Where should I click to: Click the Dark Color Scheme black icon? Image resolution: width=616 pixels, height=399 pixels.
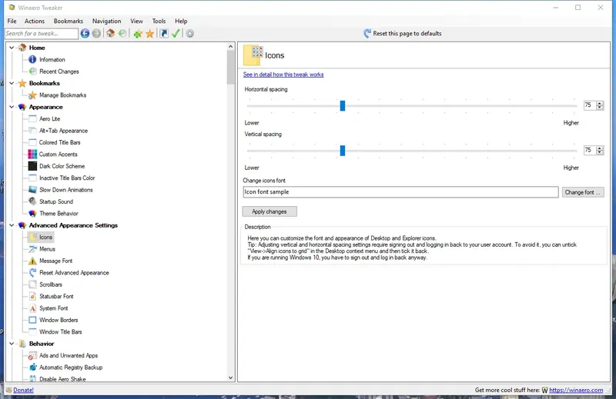click(x=32, y=166)
